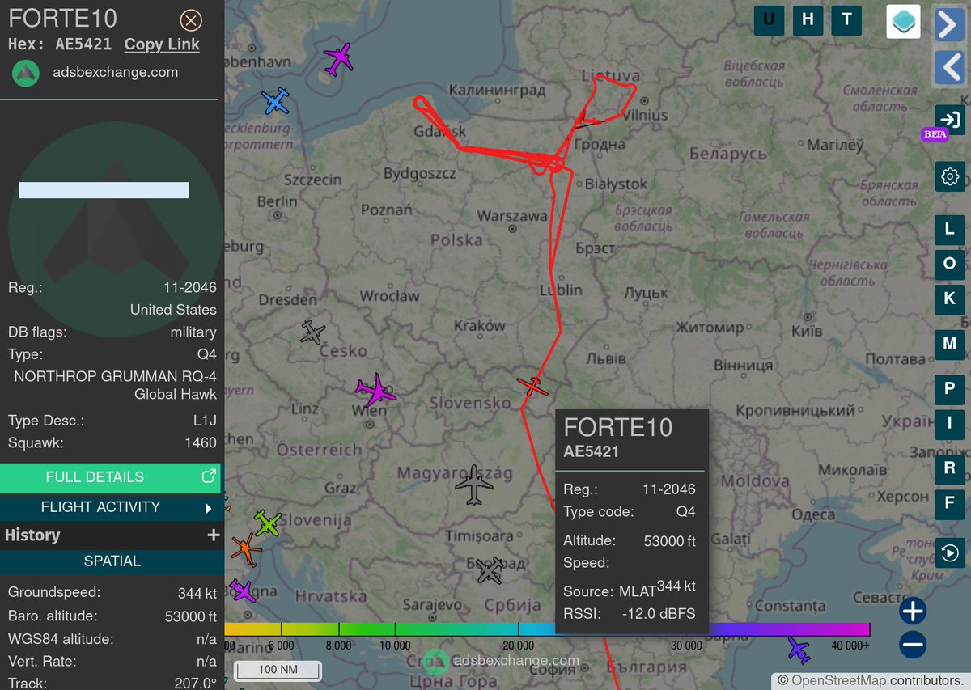Select the purple aircraft at left bottom map edge
The image size is (971, 690).
pyautogui.click(x=241, y=591)
